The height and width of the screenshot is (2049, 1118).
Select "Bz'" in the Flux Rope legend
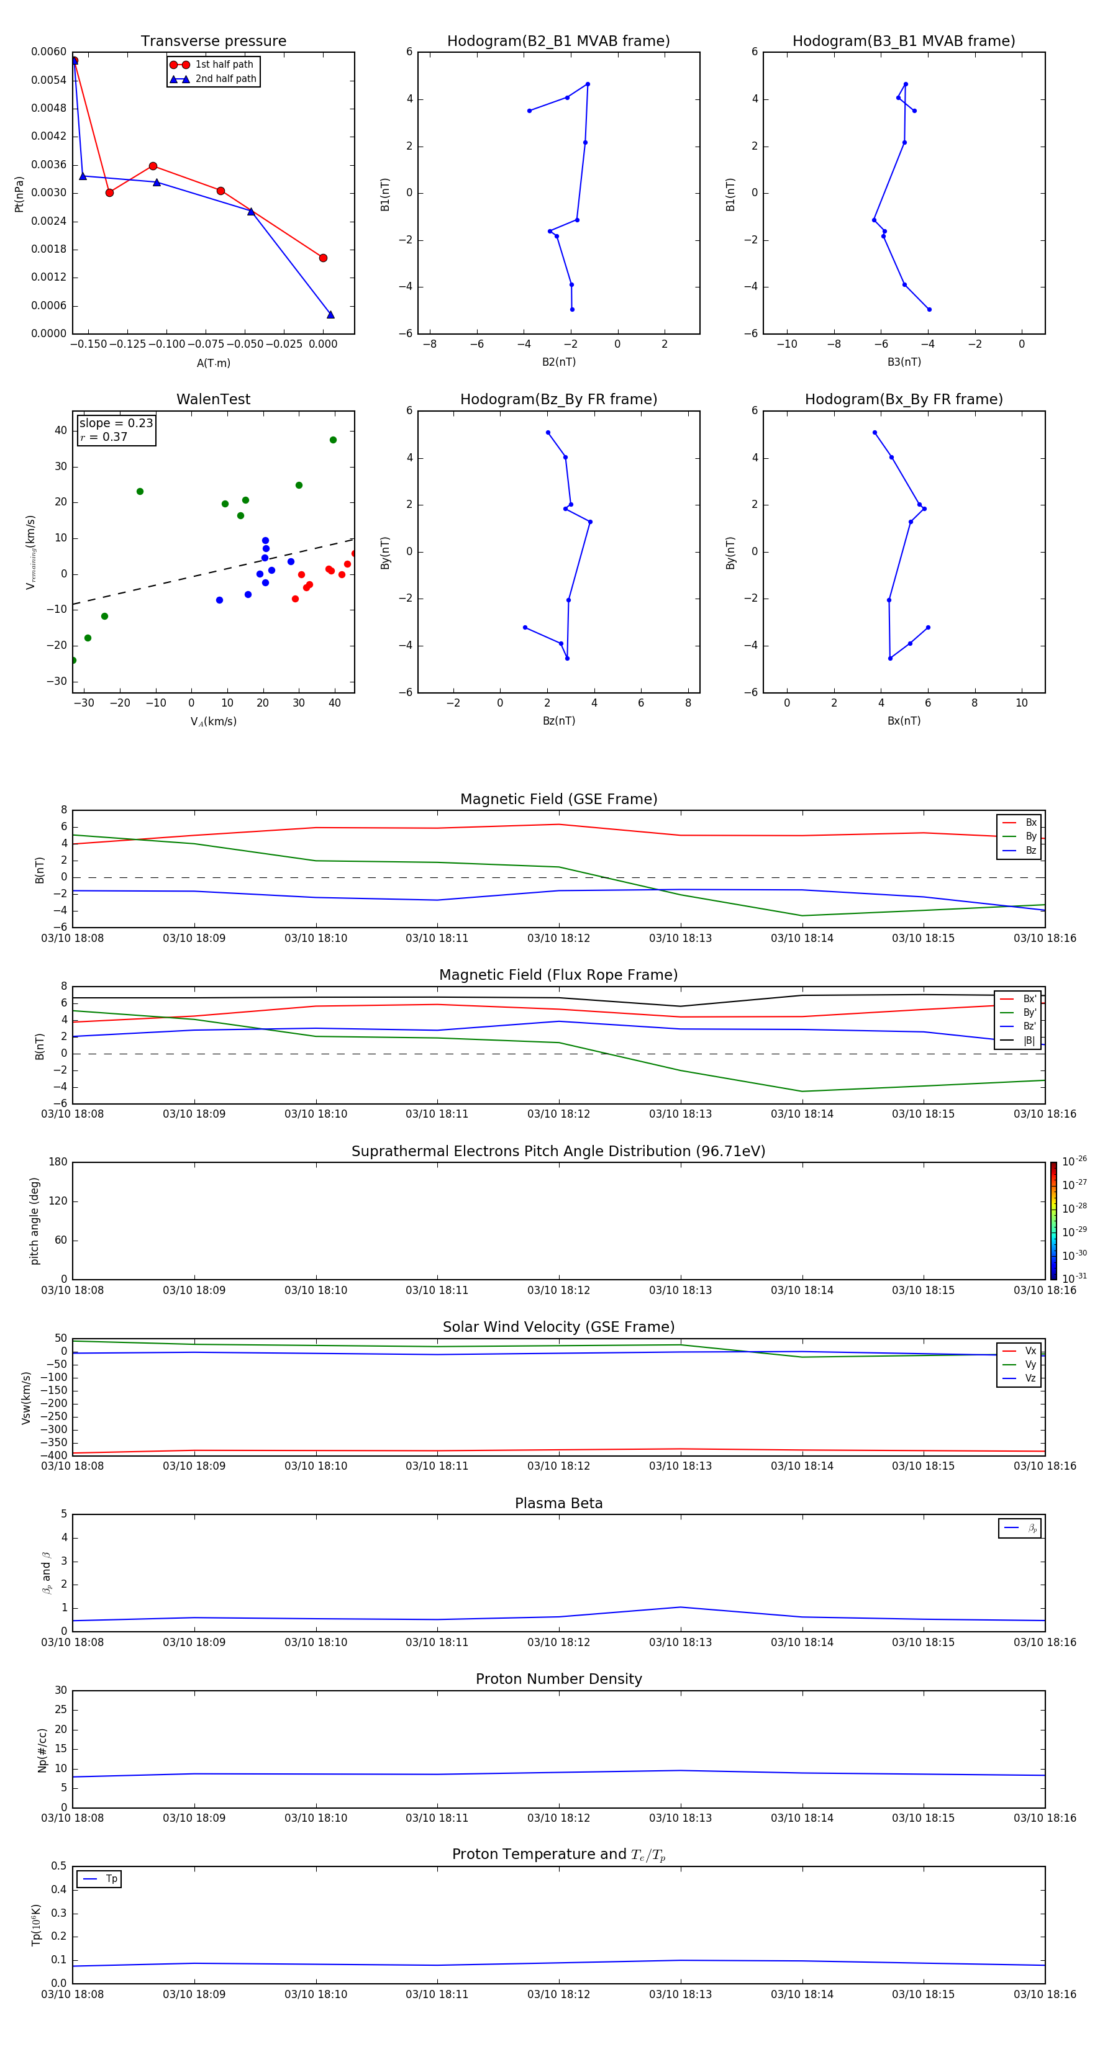pyautogui.click(x=1018, y=1026)
